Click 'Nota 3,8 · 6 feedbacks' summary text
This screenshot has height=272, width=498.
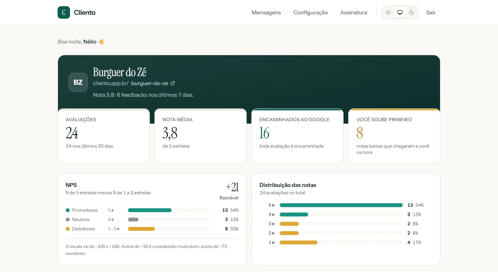pyautogui.click(x=143, y=95)
